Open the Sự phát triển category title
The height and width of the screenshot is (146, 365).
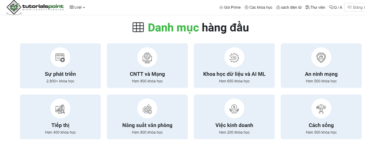point(60,74)
